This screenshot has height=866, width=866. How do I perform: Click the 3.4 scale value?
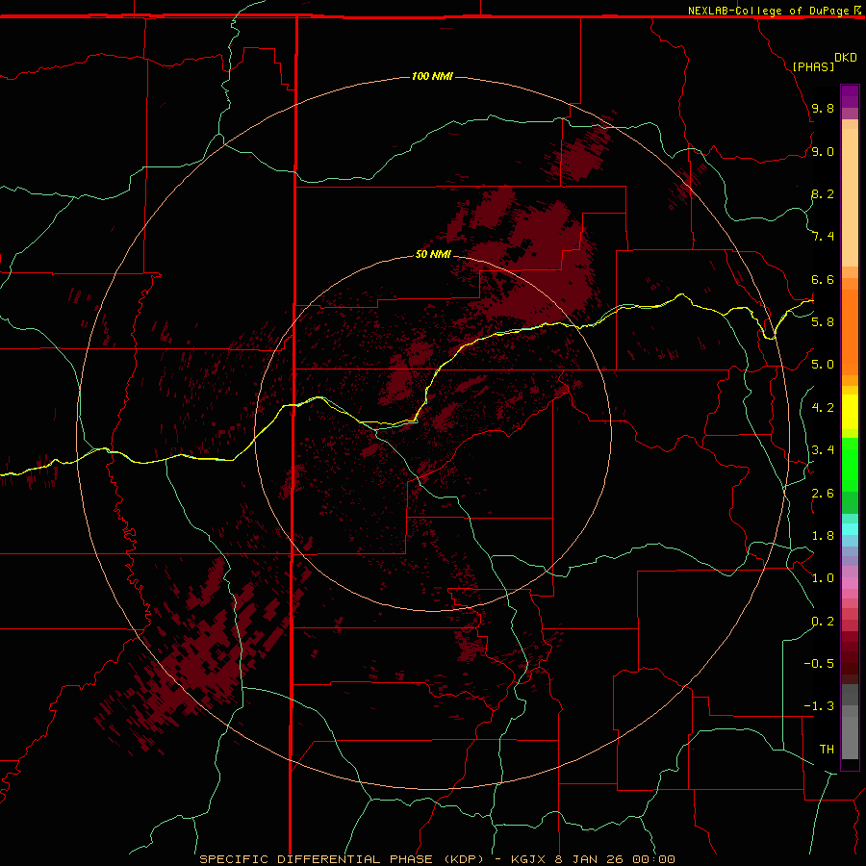click(x=823, y=450)
